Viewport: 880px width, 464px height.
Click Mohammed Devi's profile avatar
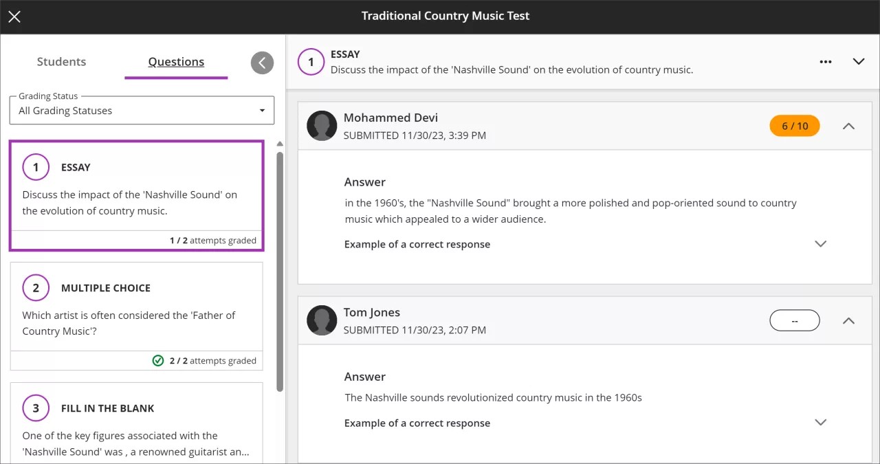322,126
